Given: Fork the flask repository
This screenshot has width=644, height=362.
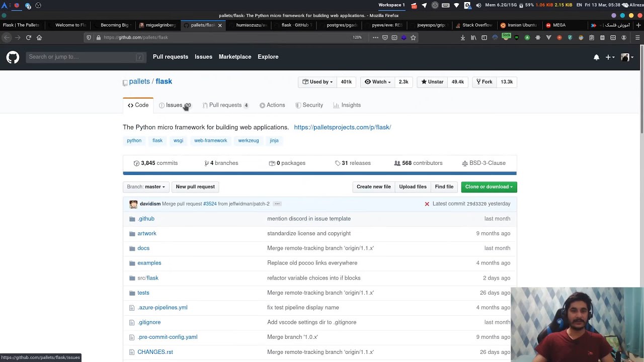Looking at the screenshot, I should pyautogui.click(x=484, y=82).
